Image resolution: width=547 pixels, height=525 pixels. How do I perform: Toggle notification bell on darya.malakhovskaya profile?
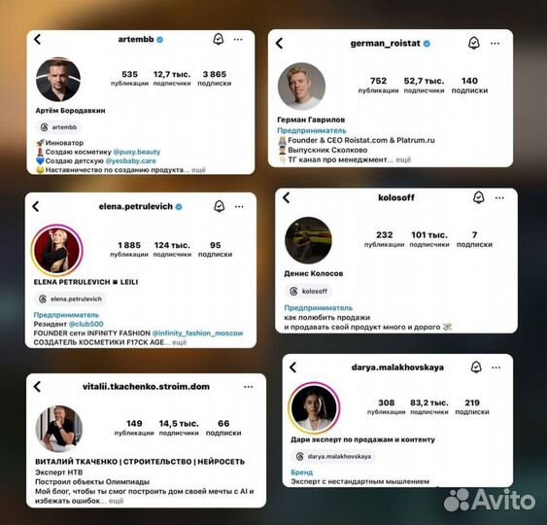(476, 367)
